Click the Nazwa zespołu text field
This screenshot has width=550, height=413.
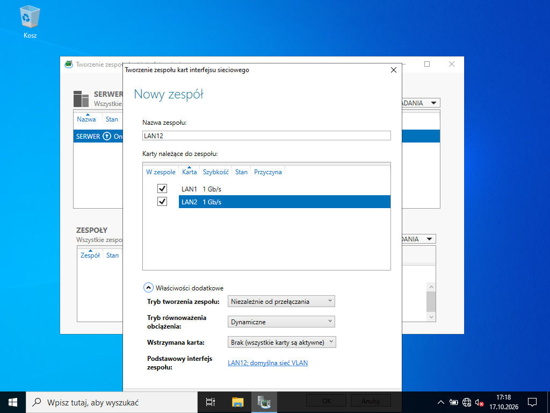click(x=266, y=136)
